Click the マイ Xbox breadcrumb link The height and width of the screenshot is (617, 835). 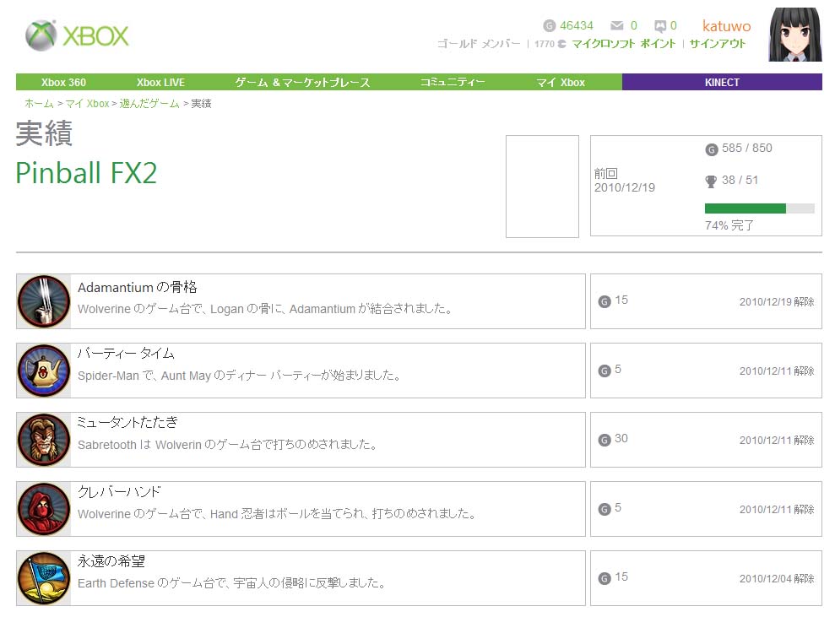pyautogui.click(x=87, y=103)
